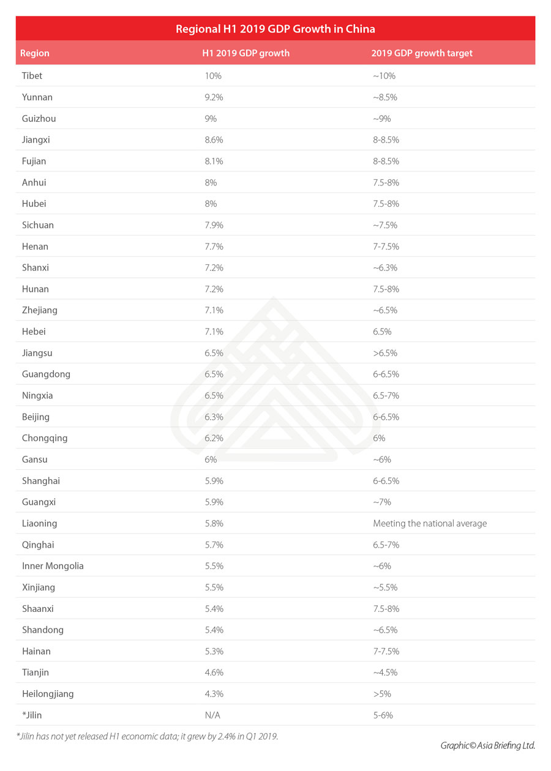
Task: Select the Chongqing row label
Action: click(x=45, y=439)
